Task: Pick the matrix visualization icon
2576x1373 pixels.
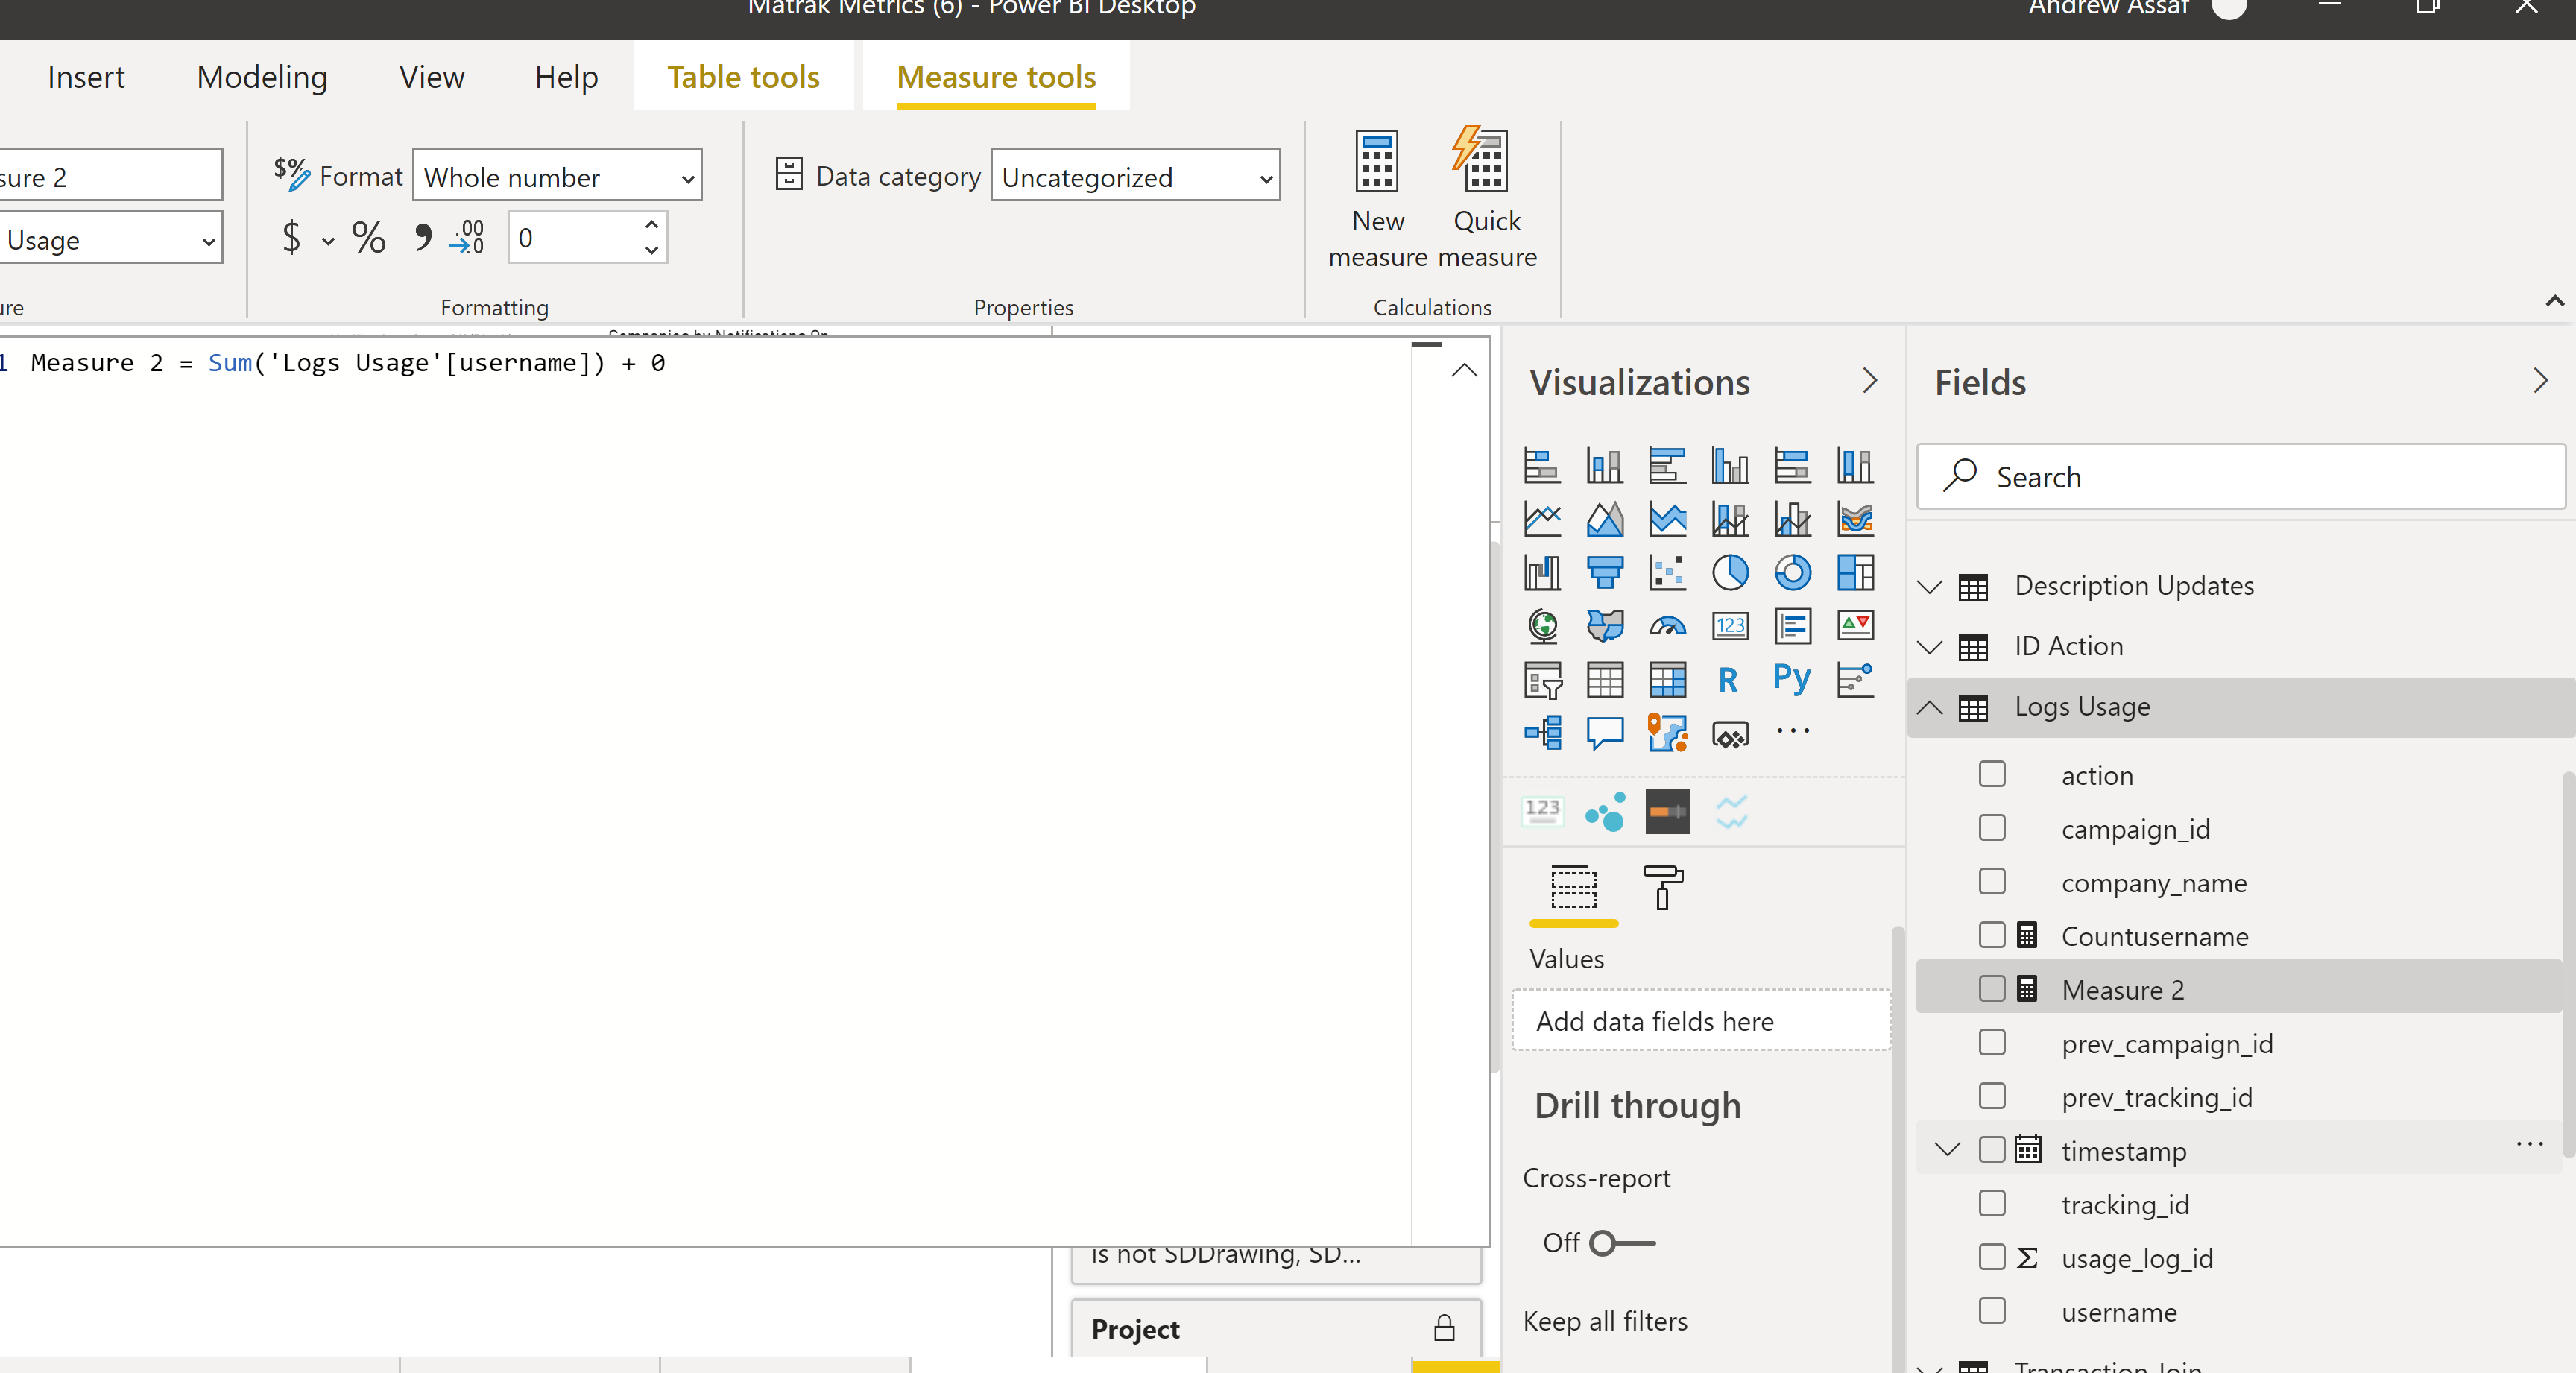Action: click(x=1667, y=680)
